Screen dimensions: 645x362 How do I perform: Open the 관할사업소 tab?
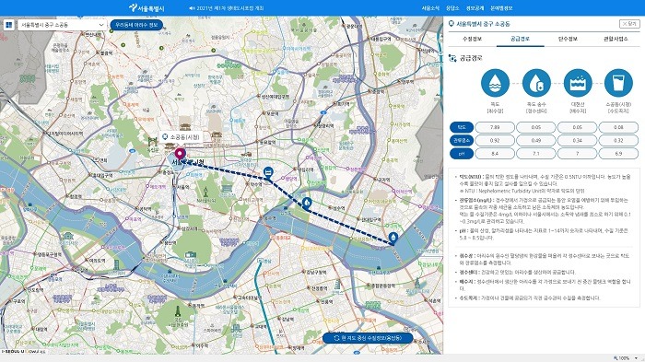[616, 39]
